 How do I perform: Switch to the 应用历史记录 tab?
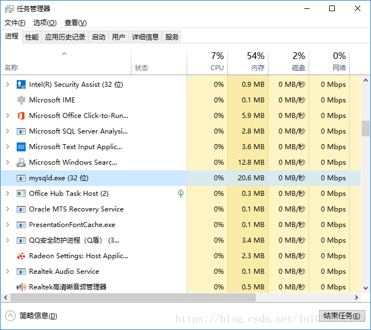pyautogui.click(x=65, y=37)
